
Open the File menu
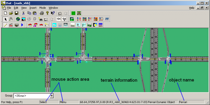tap(9, 8)
